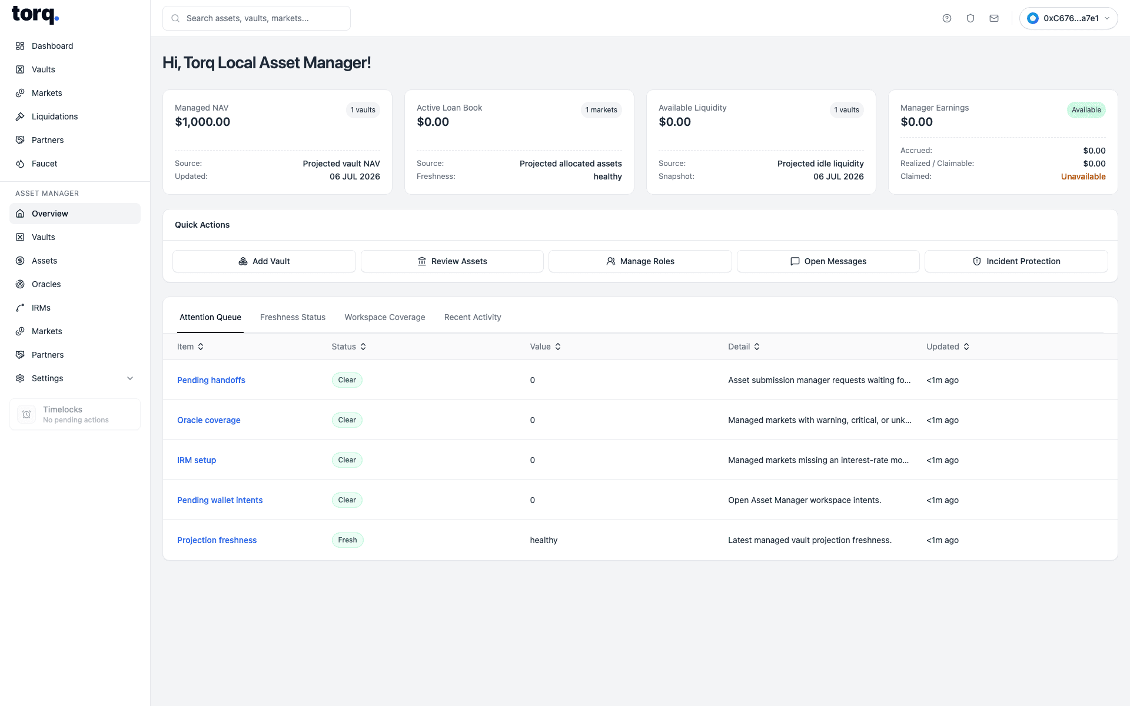Click the Review Assets button
The image size is (1130, 706).
452,261
